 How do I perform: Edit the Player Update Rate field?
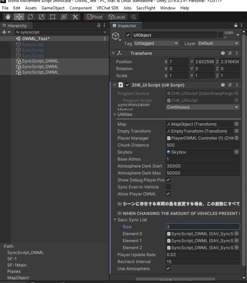click(203, 254)
